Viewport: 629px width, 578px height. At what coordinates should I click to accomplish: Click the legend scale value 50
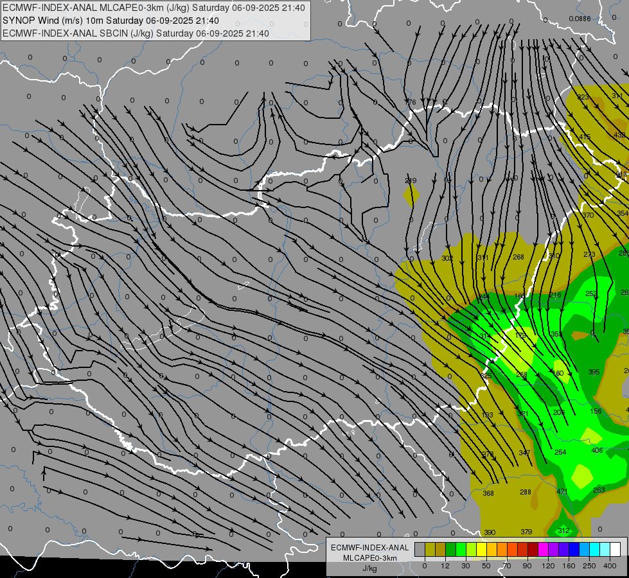[x=486, y=566]
